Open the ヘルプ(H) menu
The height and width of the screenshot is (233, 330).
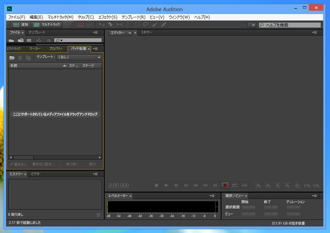tap(202, 17)
